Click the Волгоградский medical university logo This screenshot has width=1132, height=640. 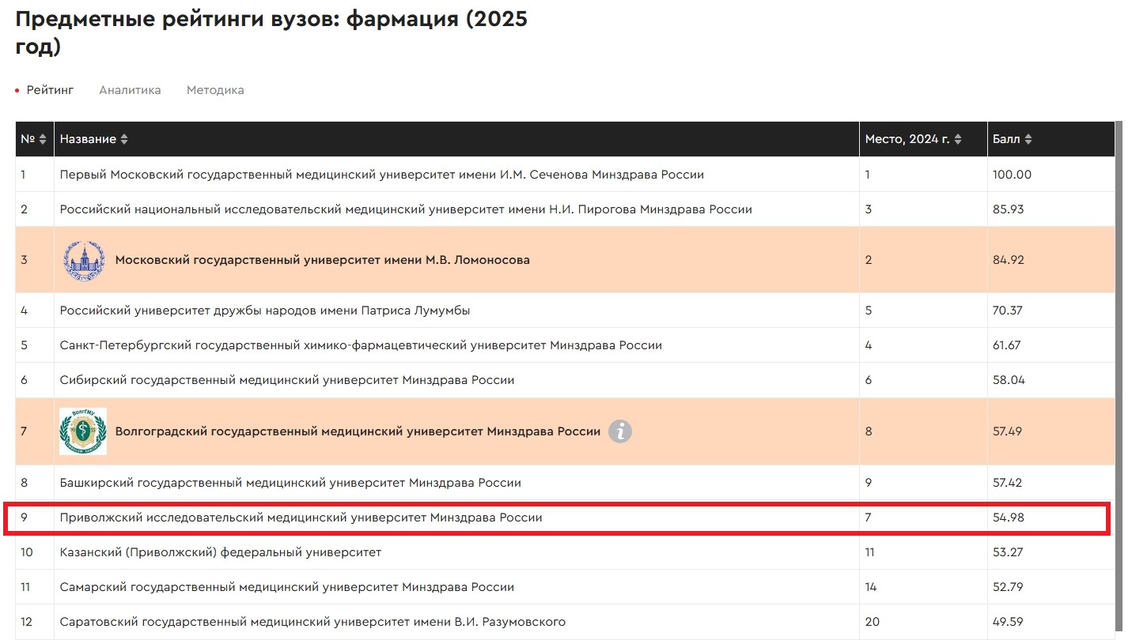click(x=83, y=431)
